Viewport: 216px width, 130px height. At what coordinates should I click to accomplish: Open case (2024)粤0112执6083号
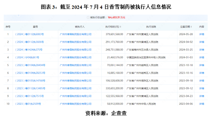click(29, 34)
